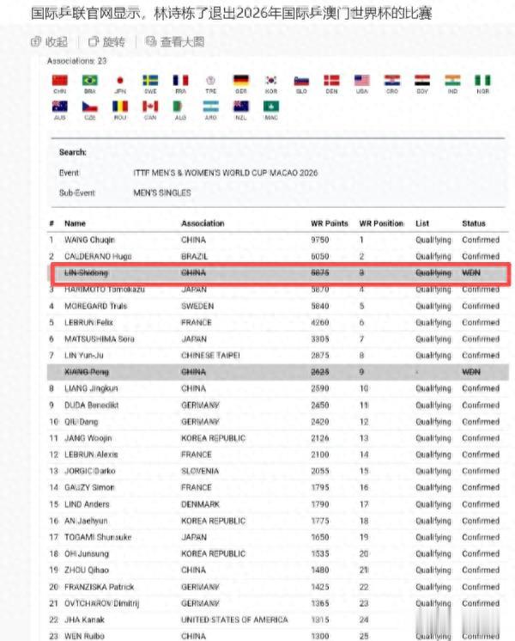Click the BRA Brazil flag icon
Viewport: 515px width, 641px height.
point(90,81)
